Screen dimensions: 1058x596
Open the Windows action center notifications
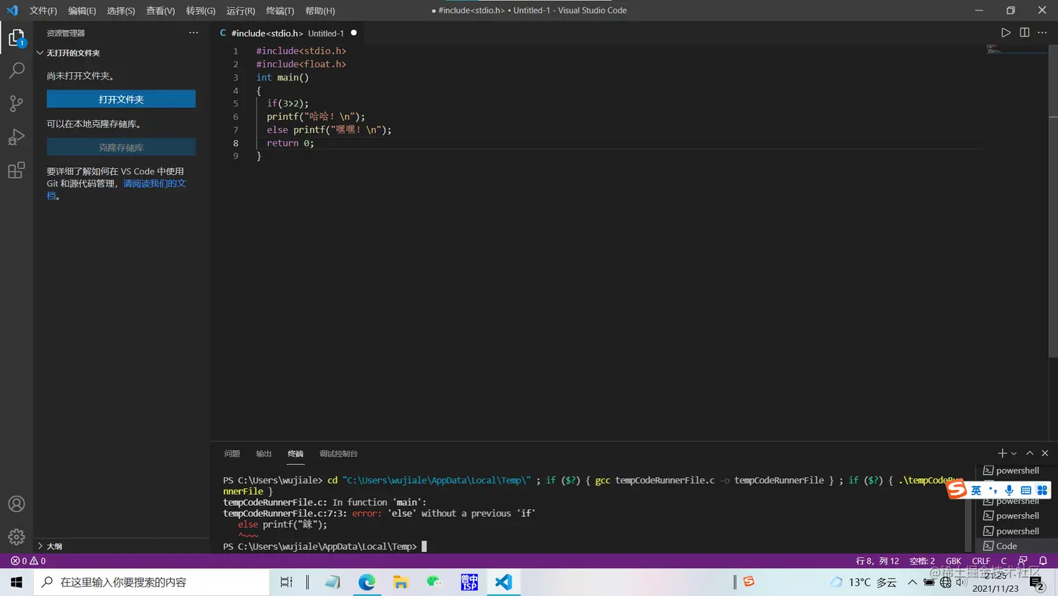pos(1037,583)
